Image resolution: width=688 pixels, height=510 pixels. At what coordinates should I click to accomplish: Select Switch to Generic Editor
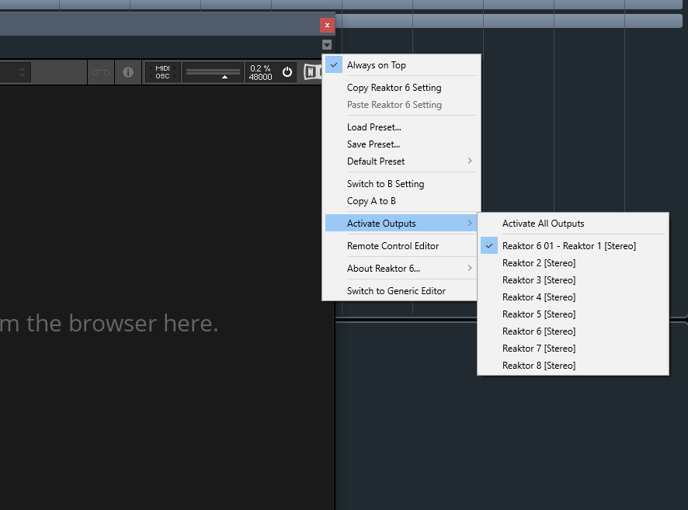coord(401,291)
